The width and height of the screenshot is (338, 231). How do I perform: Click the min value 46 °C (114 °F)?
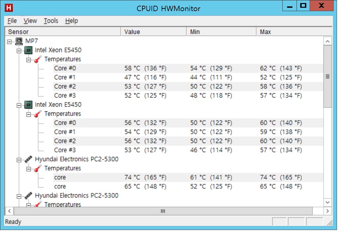tap(211, 150)
